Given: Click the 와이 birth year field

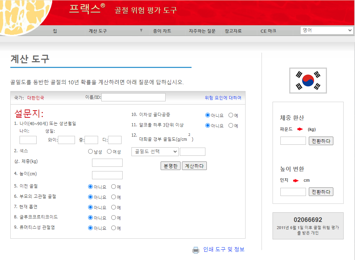Looking at the screenshot, I should click(66, 140).
